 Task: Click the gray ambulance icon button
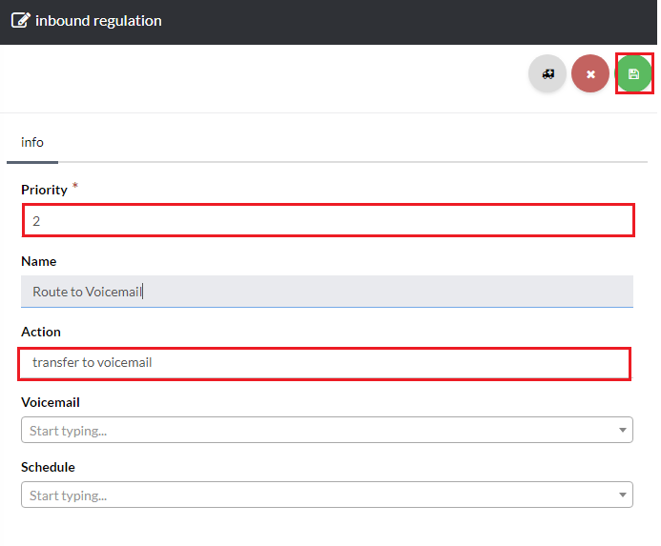point(547,73)
